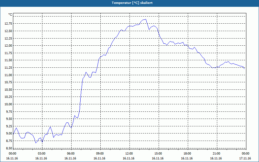Click the 18:00 x-axis label

pyautogui.click(x=187, y=154)
